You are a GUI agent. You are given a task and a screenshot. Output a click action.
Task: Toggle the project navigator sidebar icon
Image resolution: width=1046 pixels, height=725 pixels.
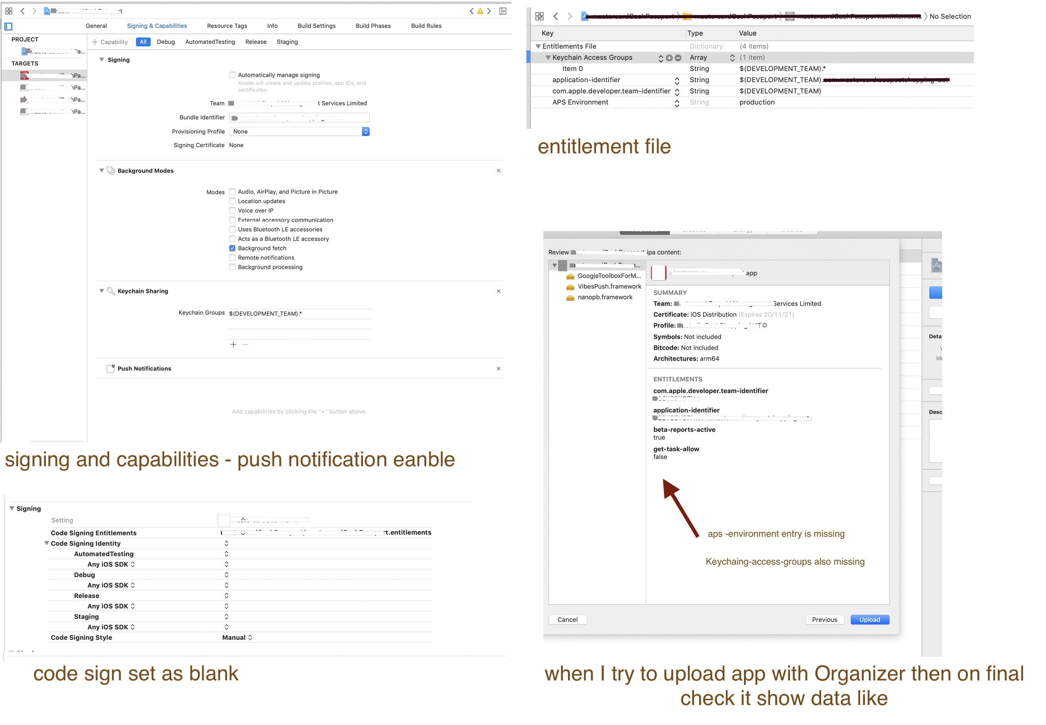(8, 26)
